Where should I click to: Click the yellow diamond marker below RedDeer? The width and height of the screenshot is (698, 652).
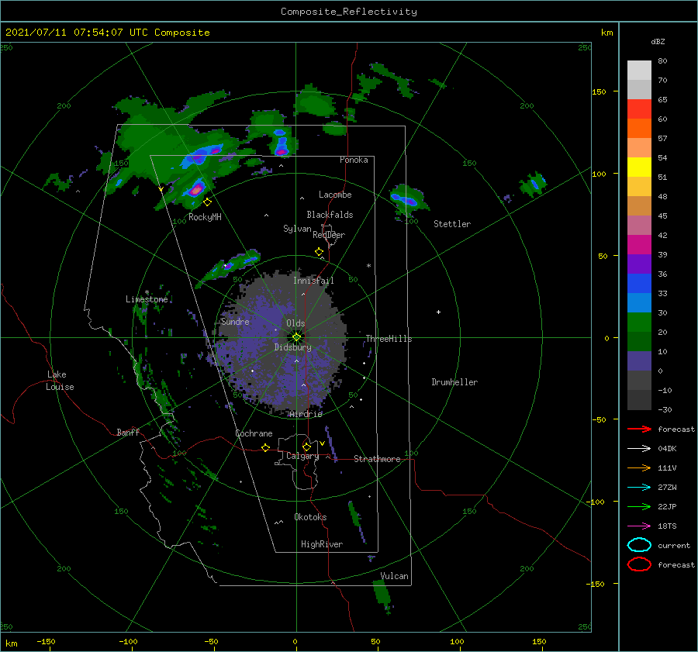(x=319, y=252)
